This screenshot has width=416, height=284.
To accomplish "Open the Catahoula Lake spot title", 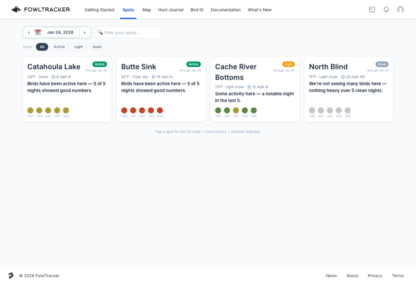I will pyautogui.click(x=54, y=67).
